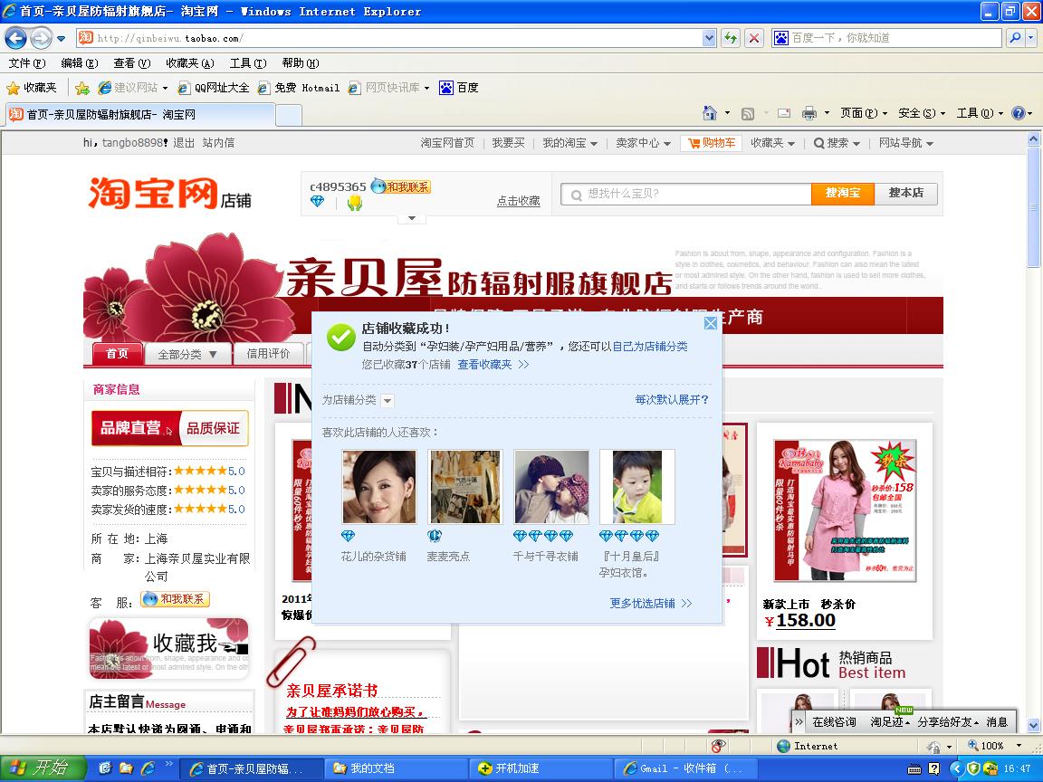This screenshot has height=782, width=1043.
Task: Click the page vertical scrollbar thumb
Action: point(1034,206)
